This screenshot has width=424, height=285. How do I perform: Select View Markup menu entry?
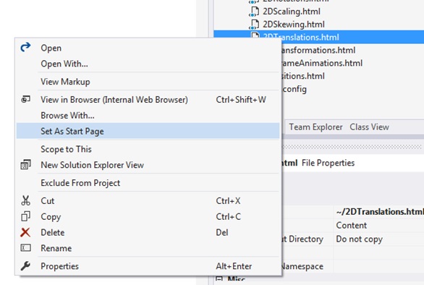(148, 82)
